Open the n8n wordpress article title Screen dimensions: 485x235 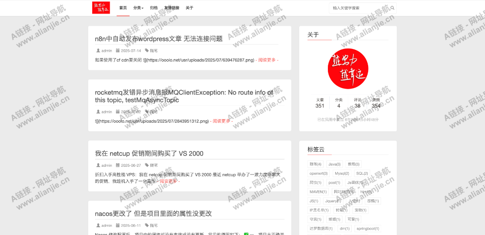click(159, 39)
